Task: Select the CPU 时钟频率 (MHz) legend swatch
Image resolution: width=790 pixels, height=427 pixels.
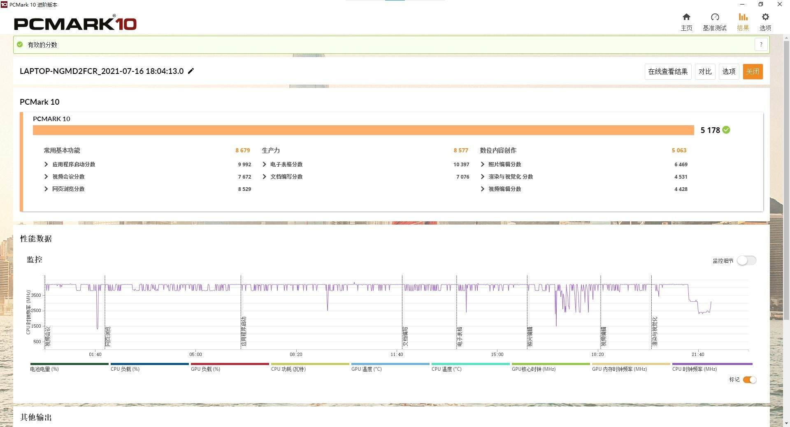Action: pos(712,364)
